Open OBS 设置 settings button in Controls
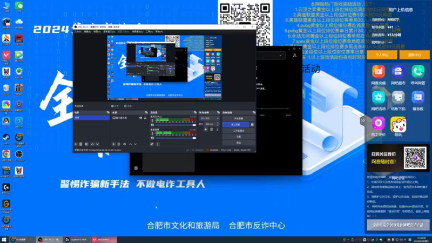Viewport: 432px width, 243px height. pyautogui.click(x=238, y=137)
